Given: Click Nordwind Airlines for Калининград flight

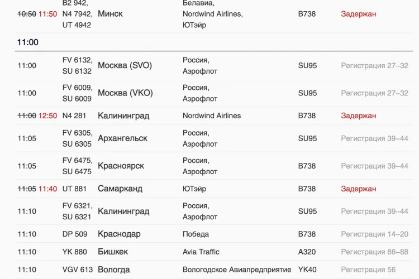Looking at the screenshot, I should (x=212, y=116).
